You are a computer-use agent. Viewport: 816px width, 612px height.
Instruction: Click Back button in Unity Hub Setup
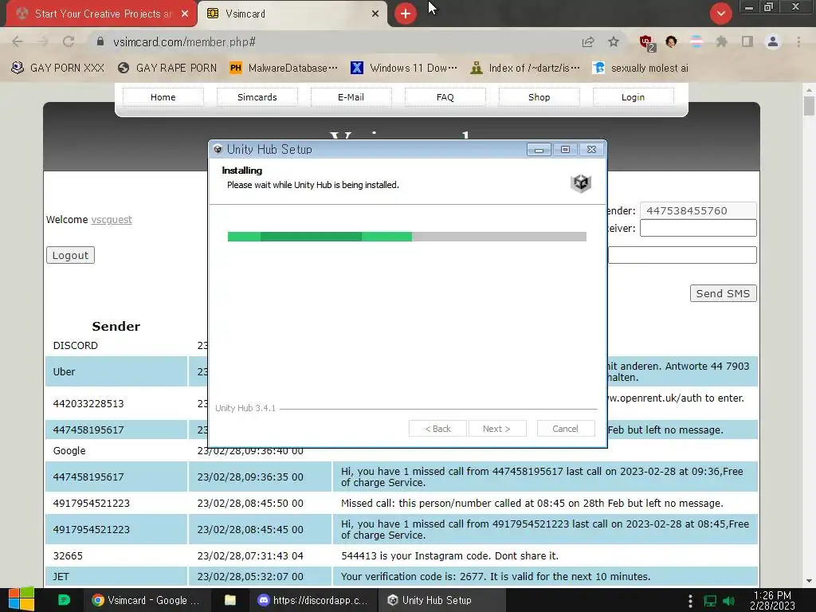click(437, 429)
